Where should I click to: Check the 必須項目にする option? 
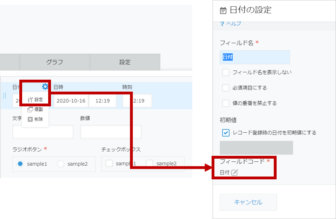click(226, 88)
